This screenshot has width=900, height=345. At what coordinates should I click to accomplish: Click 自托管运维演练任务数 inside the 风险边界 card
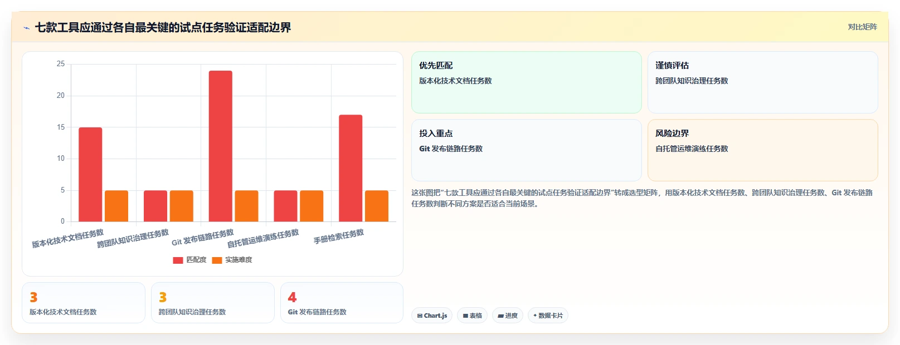click(692, 149)
